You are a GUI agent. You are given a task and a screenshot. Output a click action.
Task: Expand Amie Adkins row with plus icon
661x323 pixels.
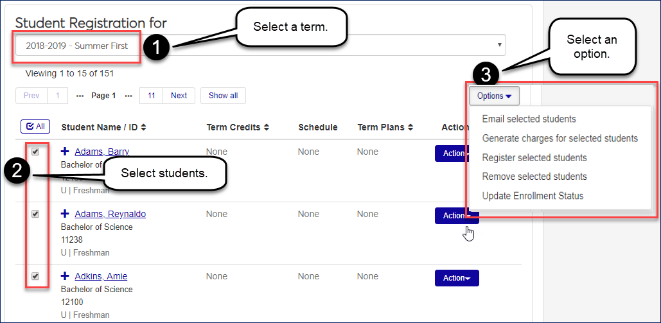pyautogui.click(x=65, y=276)
